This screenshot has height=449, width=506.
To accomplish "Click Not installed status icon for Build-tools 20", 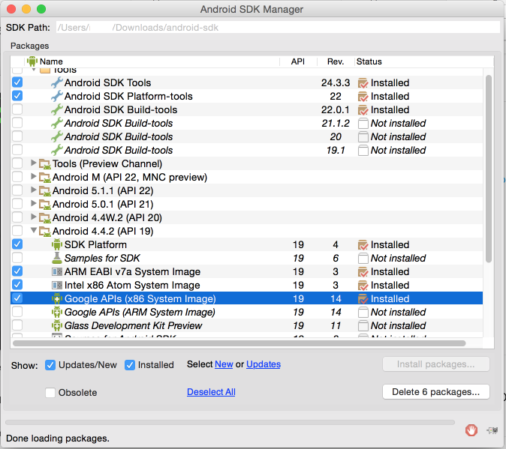I will (363, 137).
